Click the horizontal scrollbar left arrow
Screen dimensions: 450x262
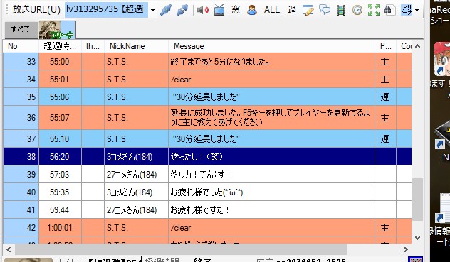pos(9,249)
